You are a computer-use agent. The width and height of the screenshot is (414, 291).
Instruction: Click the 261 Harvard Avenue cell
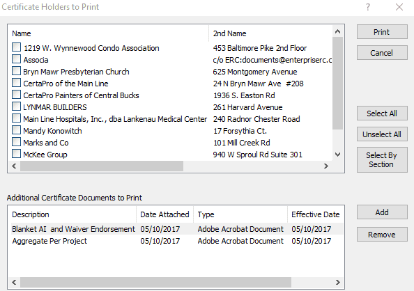247,107
